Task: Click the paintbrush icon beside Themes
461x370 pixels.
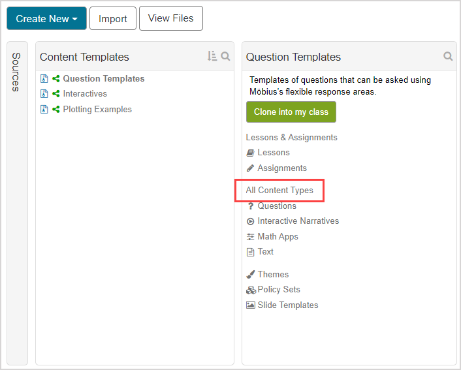Action: coord(250,275)
